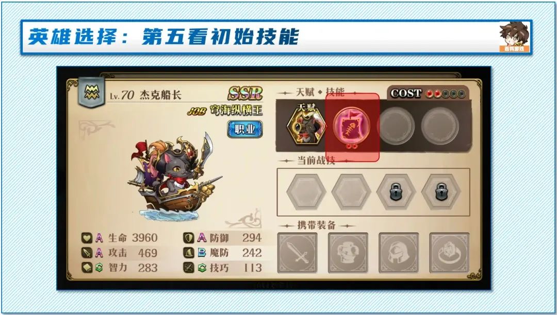Screen dimensions: 557x315
Task: Click the 生命 3960 stat row
Action: (x=120, y=238)
